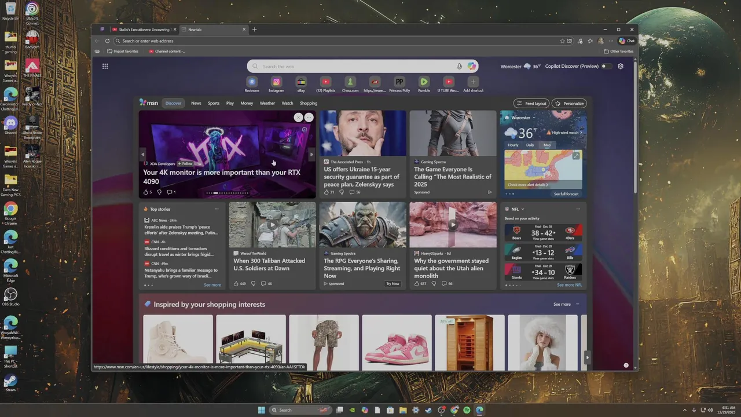The height and width of the screenshot is (417, 741).
Task: Refresh the page in Edge
Action: click(107, 41)
